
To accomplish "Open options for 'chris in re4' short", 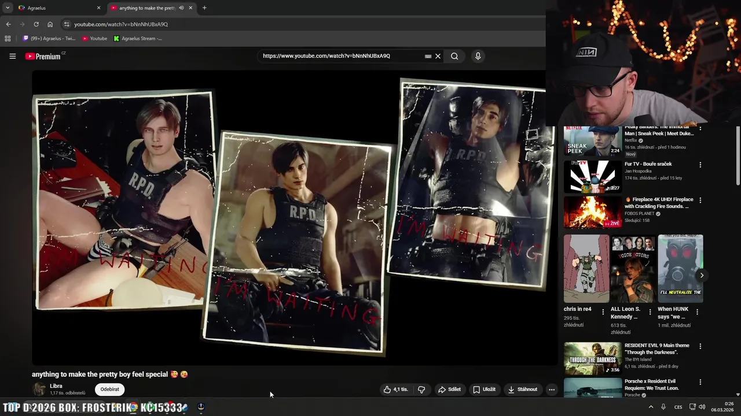I will point(603,312).
